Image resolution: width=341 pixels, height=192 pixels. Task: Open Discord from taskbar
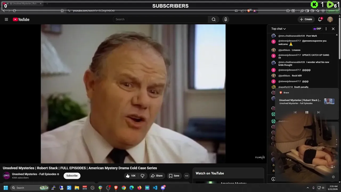pos(163,188)
